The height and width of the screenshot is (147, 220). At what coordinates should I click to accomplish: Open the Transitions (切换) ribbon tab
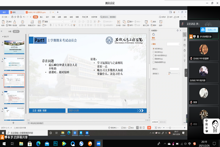53,17
